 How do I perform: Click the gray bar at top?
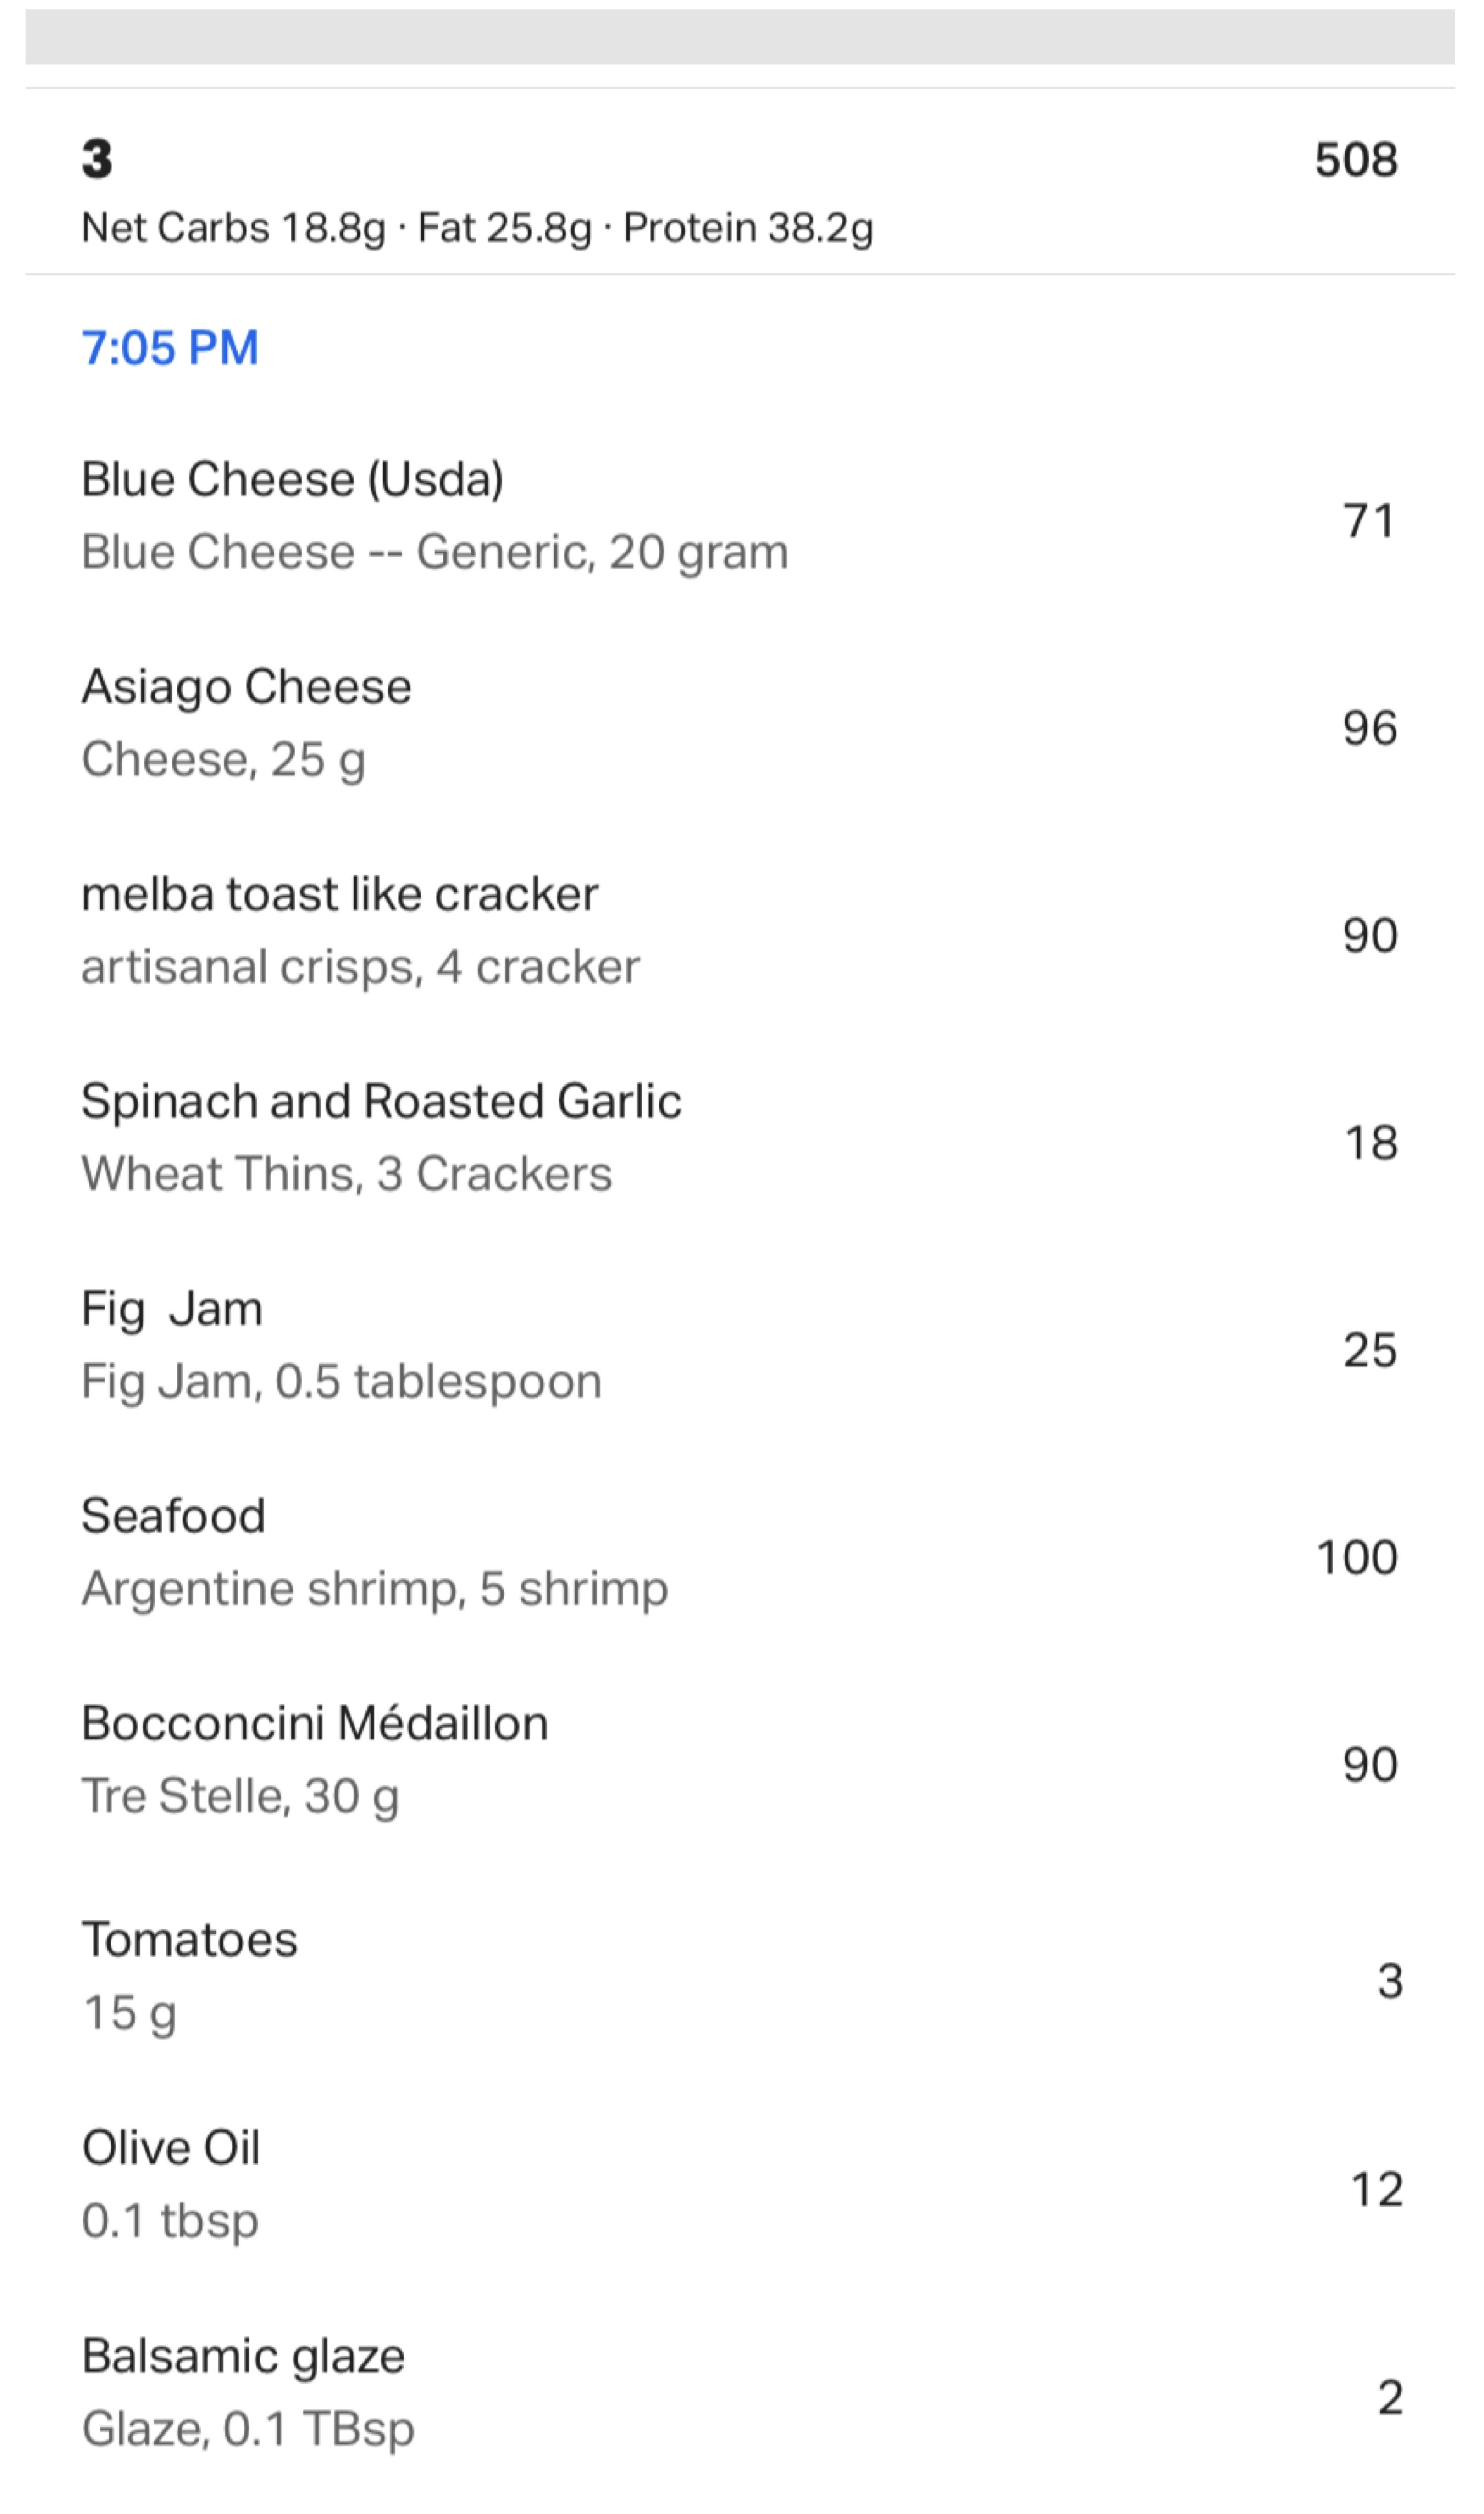point(740,37)
